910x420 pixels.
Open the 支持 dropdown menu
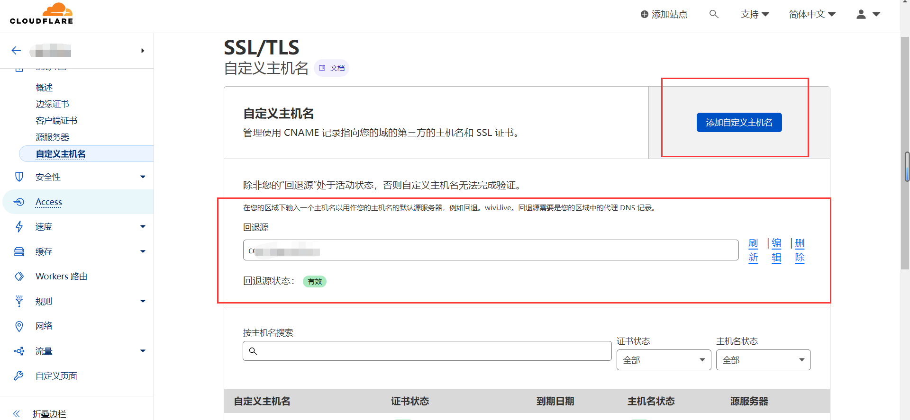[x=755, y=14]
